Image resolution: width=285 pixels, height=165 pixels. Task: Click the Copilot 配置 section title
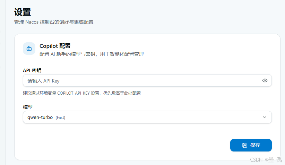pyautogui.click(x=55, y=46)
